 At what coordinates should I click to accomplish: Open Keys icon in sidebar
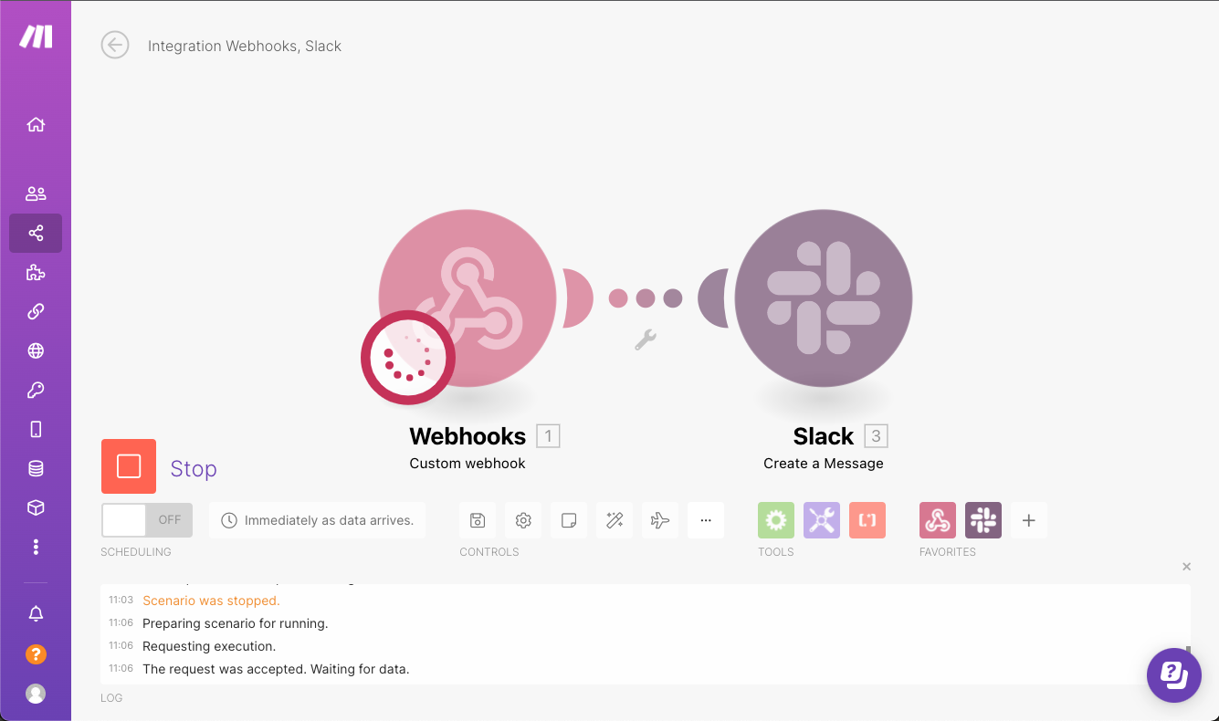(x=36, y=390)
